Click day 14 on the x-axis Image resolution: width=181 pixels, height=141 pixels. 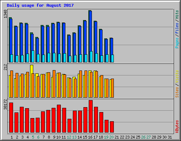80,137
